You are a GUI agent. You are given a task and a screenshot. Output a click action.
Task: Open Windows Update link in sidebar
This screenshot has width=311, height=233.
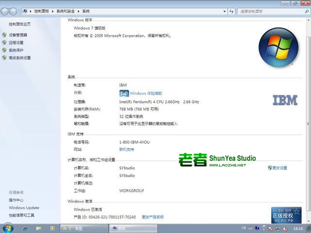click(24, 208)
